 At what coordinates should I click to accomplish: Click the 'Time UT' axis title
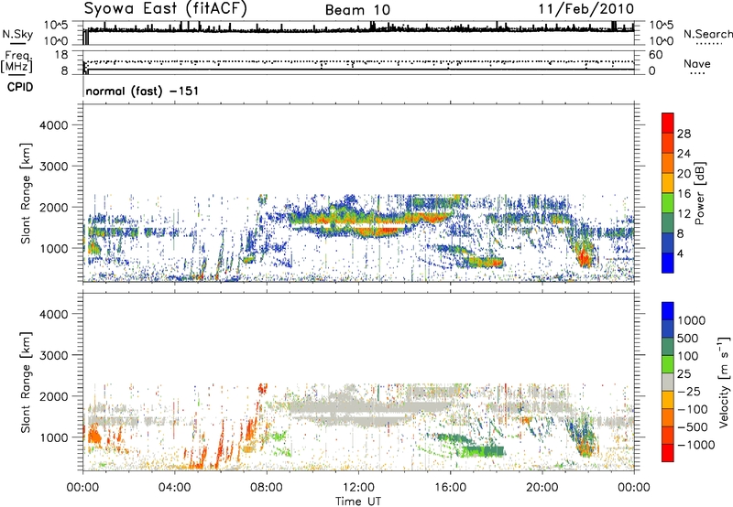point(358,502)
